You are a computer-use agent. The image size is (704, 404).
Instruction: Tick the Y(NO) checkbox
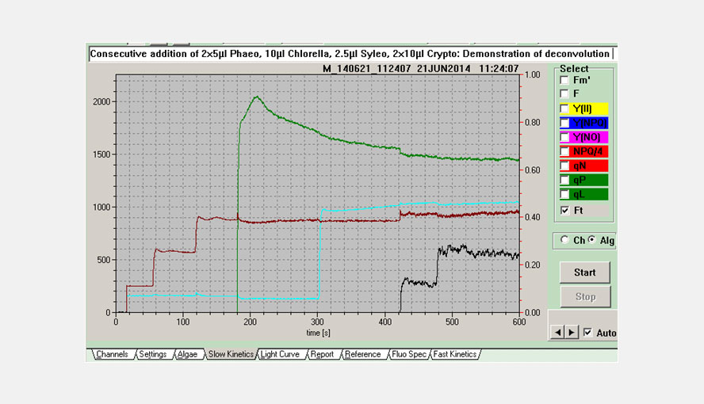pos(564,137)
